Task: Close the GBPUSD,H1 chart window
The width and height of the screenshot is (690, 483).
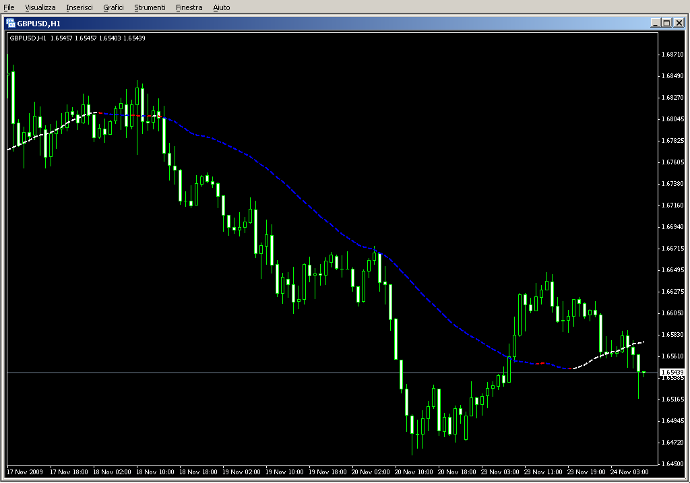Action: [679, 23]
